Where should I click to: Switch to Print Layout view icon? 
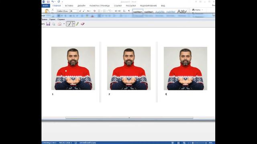tap(178, 143)
